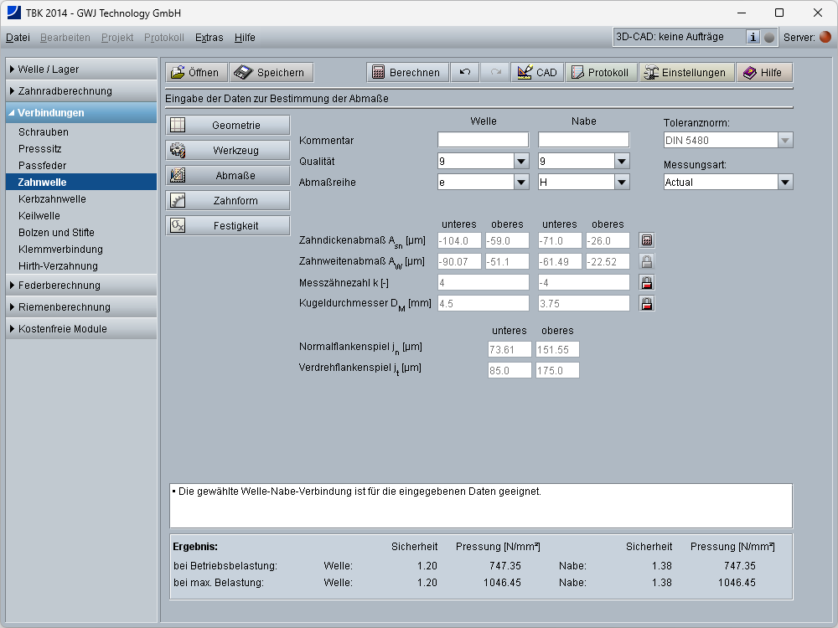The image size is (838, 628).
Task: Click the undo arrow in toolbar
Action: click(x=465, y=73)
